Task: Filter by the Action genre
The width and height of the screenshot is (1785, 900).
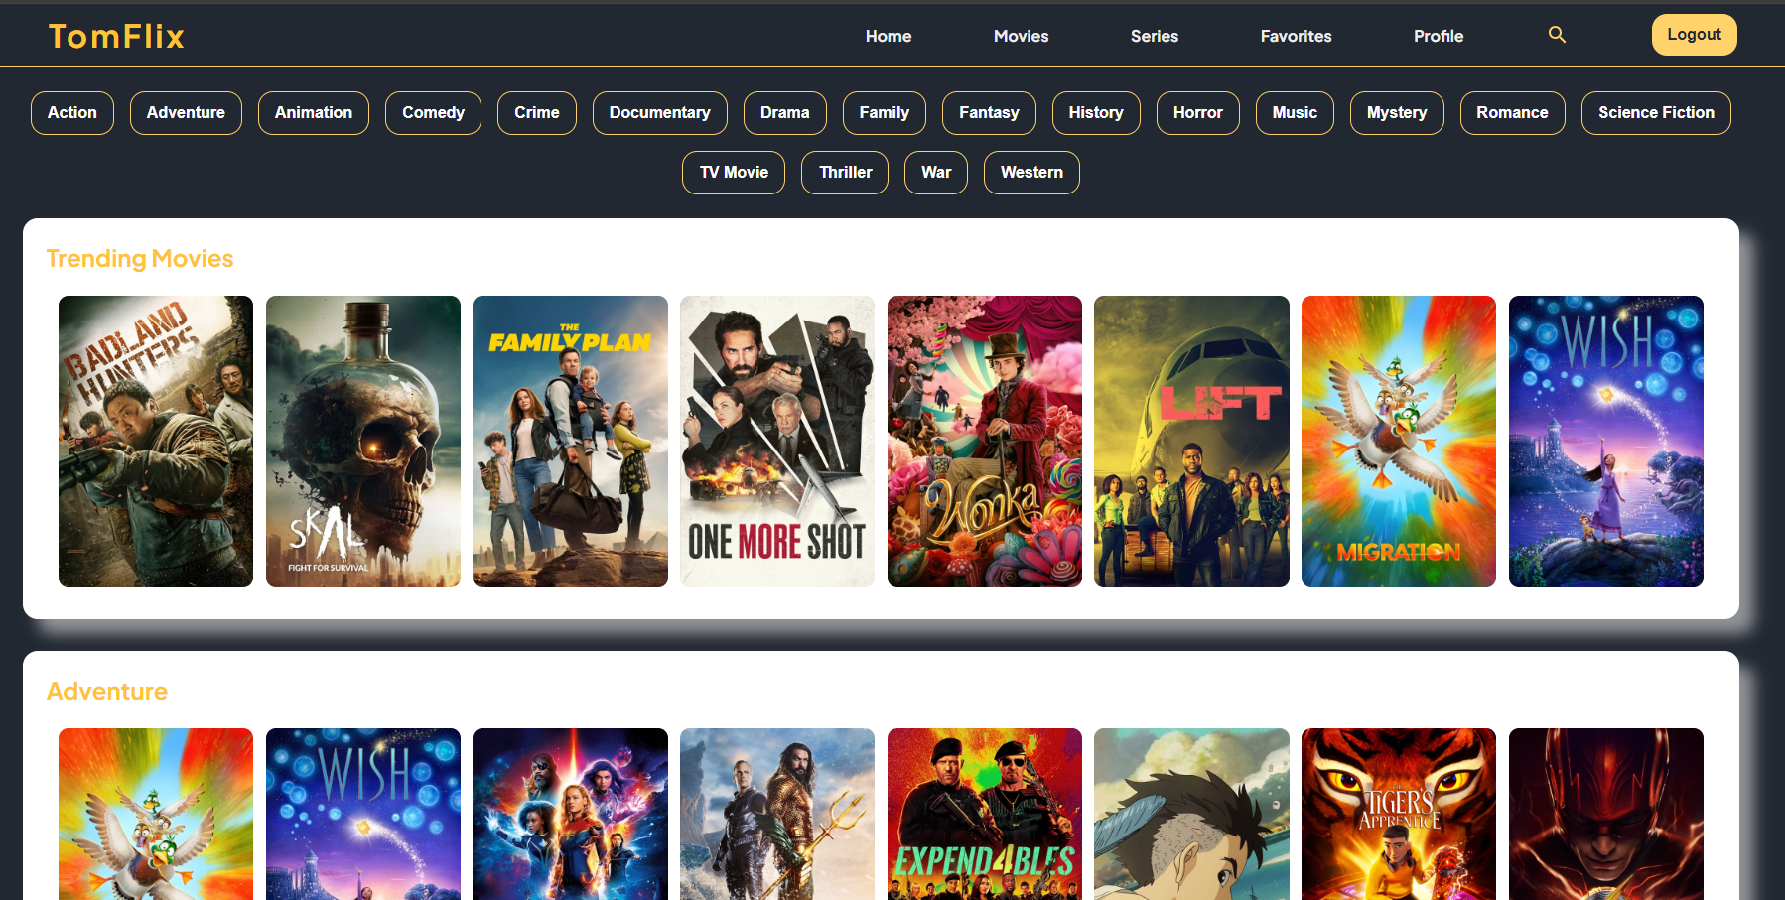Action: pos(72,113)
